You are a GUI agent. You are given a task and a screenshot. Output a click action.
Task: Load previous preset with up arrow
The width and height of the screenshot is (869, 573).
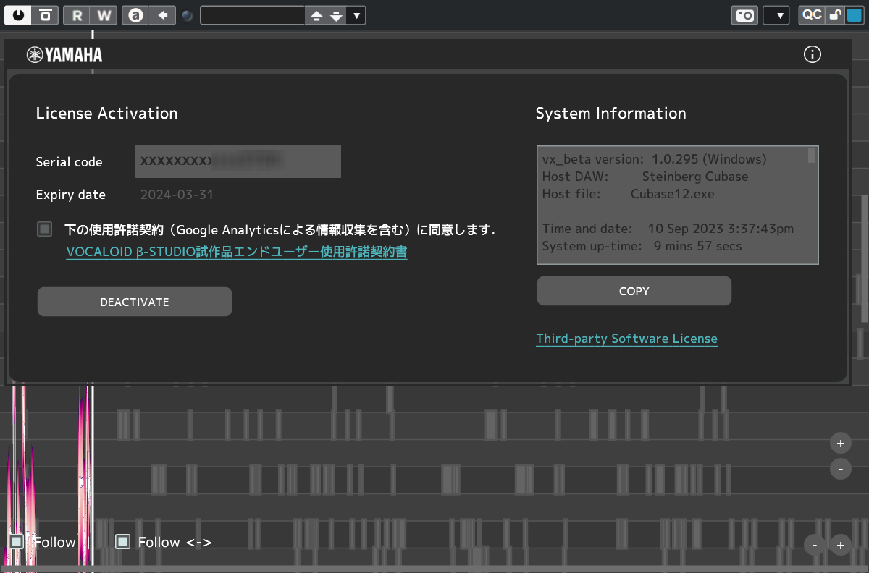pyautogui.click(x=316, y=15)
